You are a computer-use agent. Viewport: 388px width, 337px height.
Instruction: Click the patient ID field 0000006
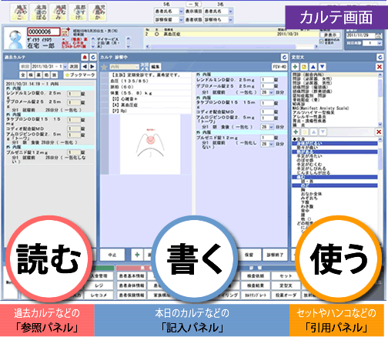pyautogui.click(x=44, y=32)
